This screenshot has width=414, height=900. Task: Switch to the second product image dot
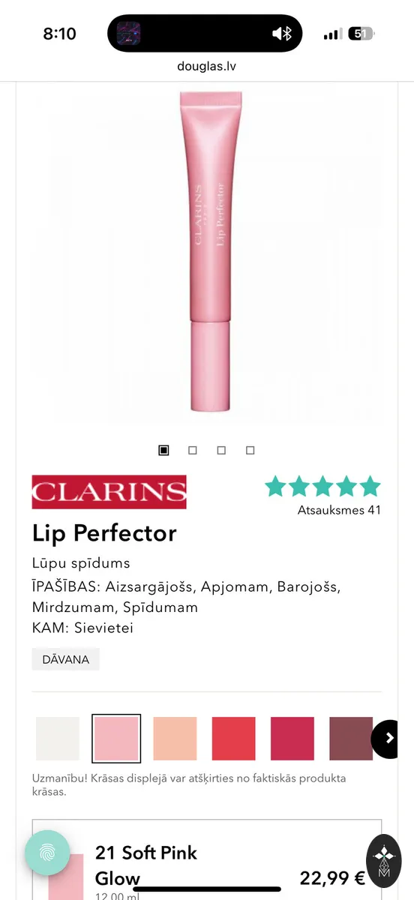[193, 450]
